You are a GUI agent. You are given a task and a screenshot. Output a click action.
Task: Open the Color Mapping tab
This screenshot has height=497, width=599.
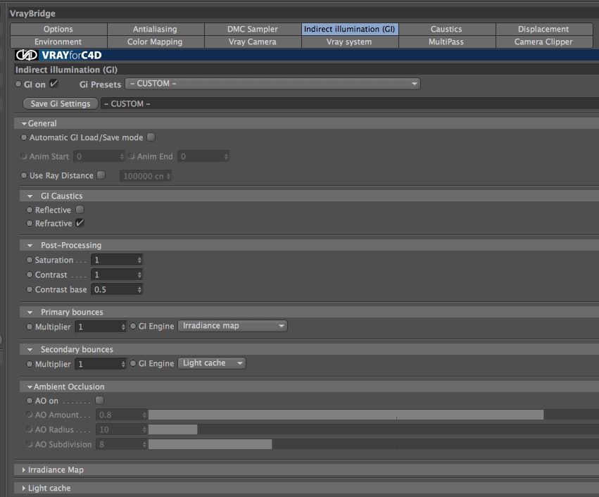click(156, 42)
